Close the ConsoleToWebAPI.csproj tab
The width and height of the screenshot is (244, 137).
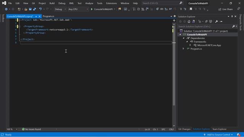coord(40,16)
